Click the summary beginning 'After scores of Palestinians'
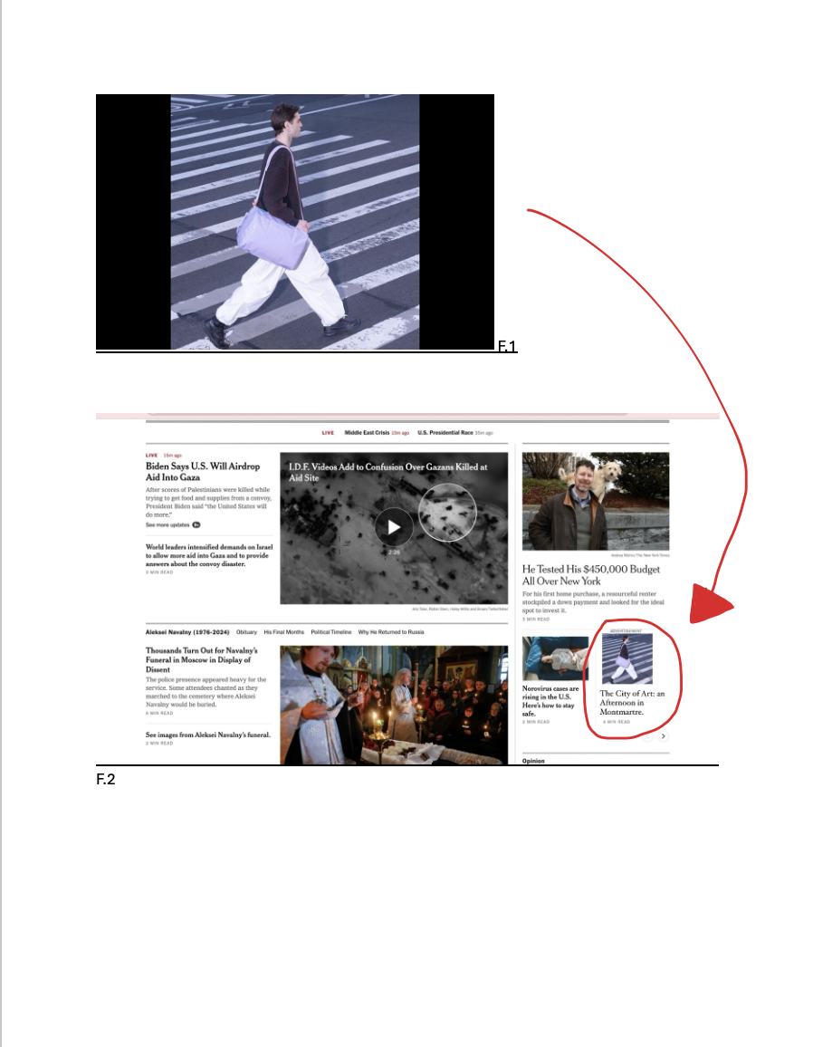This screenshot has height=1047, width=813. [208, 502]
